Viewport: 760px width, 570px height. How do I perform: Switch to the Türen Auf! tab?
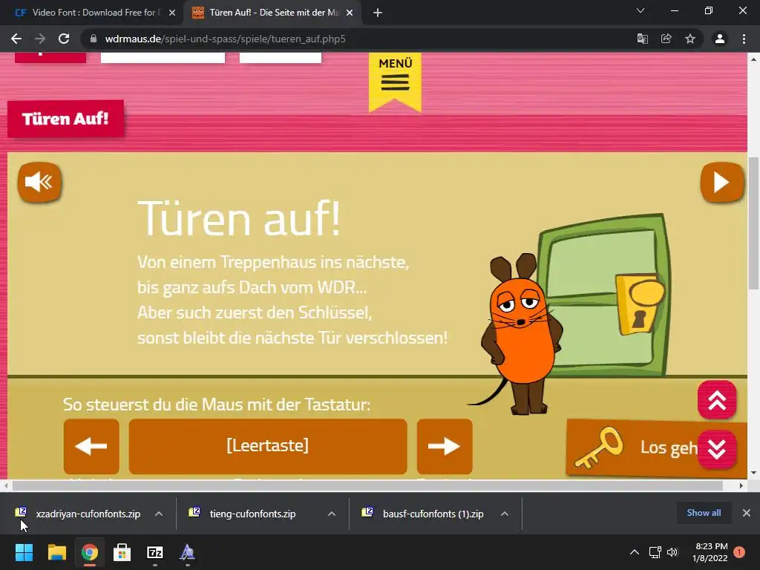(272, 13)
